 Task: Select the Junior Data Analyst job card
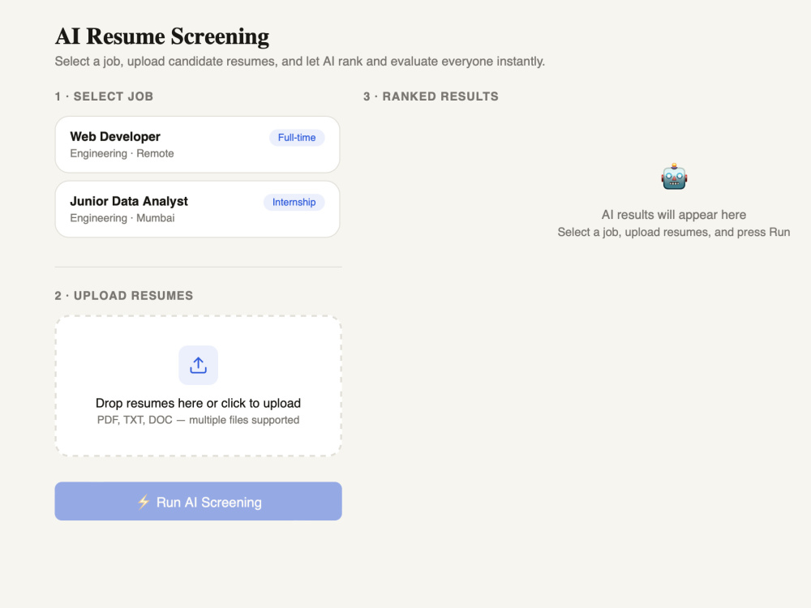click(x=197, y=209)
